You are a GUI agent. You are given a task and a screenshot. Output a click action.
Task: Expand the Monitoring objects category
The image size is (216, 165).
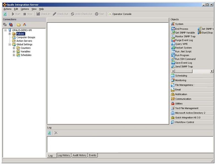[x=192, y=80]
